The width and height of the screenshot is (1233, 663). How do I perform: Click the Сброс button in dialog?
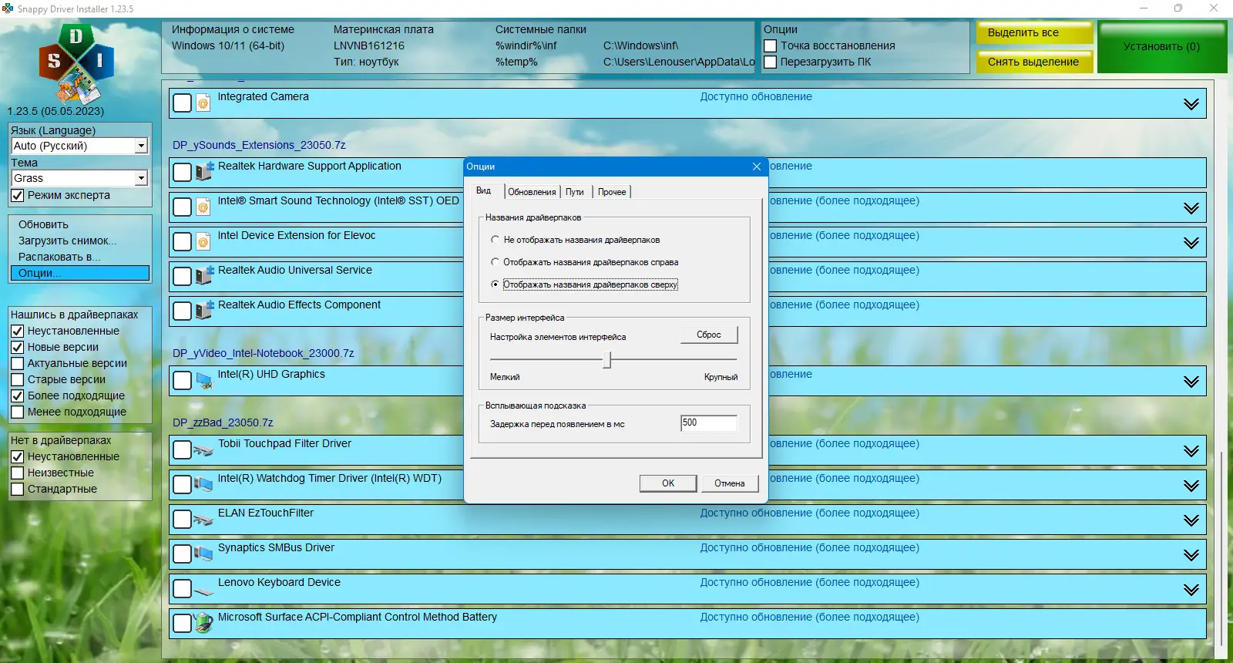pos(709,335)
